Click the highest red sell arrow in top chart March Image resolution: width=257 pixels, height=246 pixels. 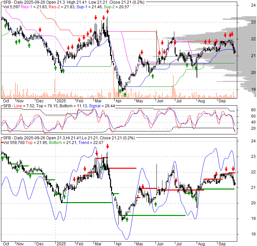[107, 12]
